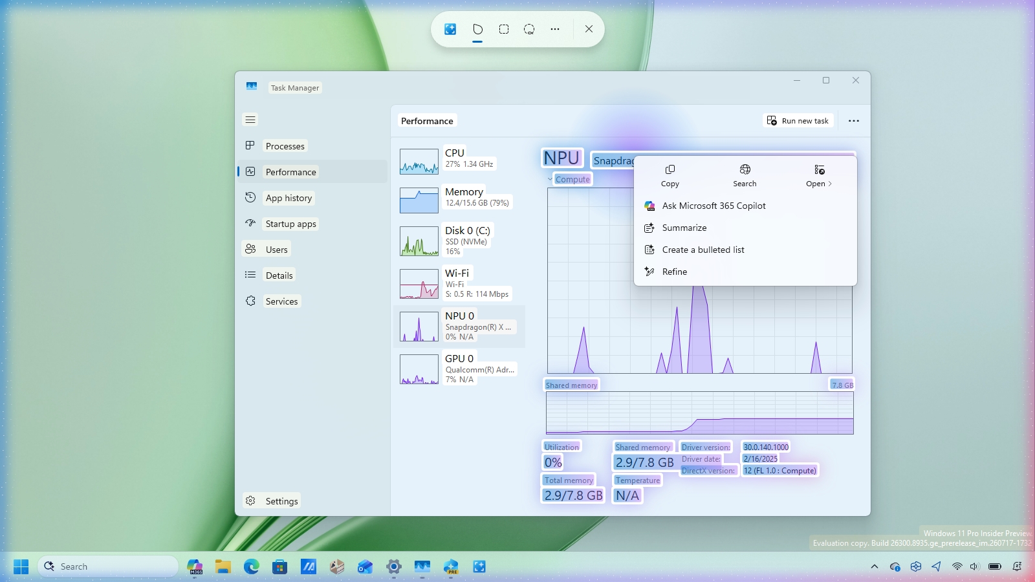Open more options in the Click to Do toolbar
Screen dimensions: 1035x582
555,29
